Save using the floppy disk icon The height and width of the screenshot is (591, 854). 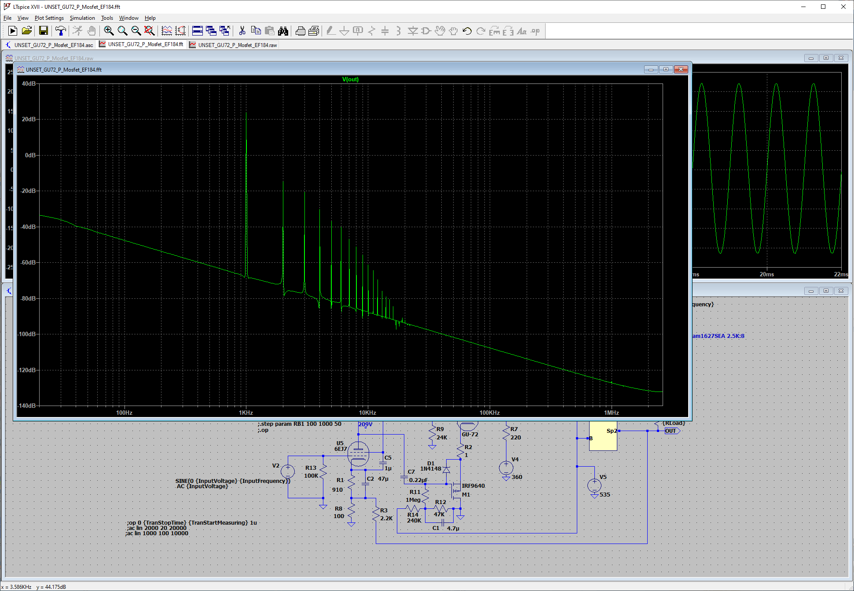tap(43, 31)
